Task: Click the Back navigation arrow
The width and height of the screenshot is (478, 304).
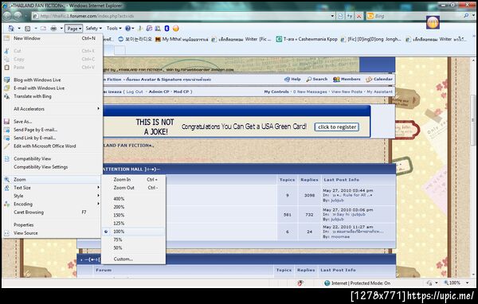Action: point(7,16)
